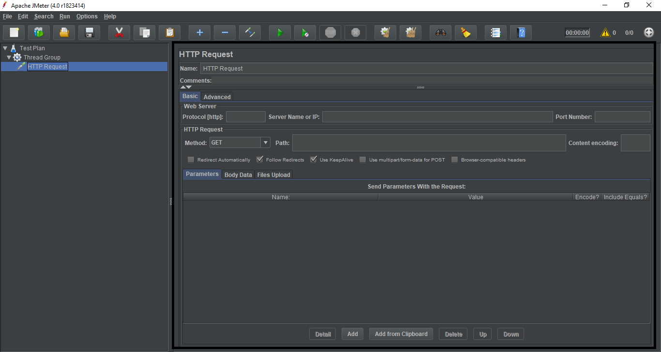Viewport: 661px width, 352px height.
Task: Click the Save test plan floppy icon
Action: pyautogui.click(x=89, y=33)
